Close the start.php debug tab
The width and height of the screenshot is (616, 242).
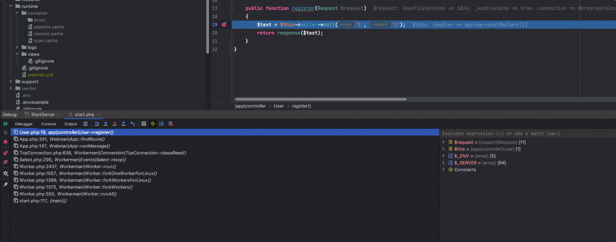[x=98, y=115]
